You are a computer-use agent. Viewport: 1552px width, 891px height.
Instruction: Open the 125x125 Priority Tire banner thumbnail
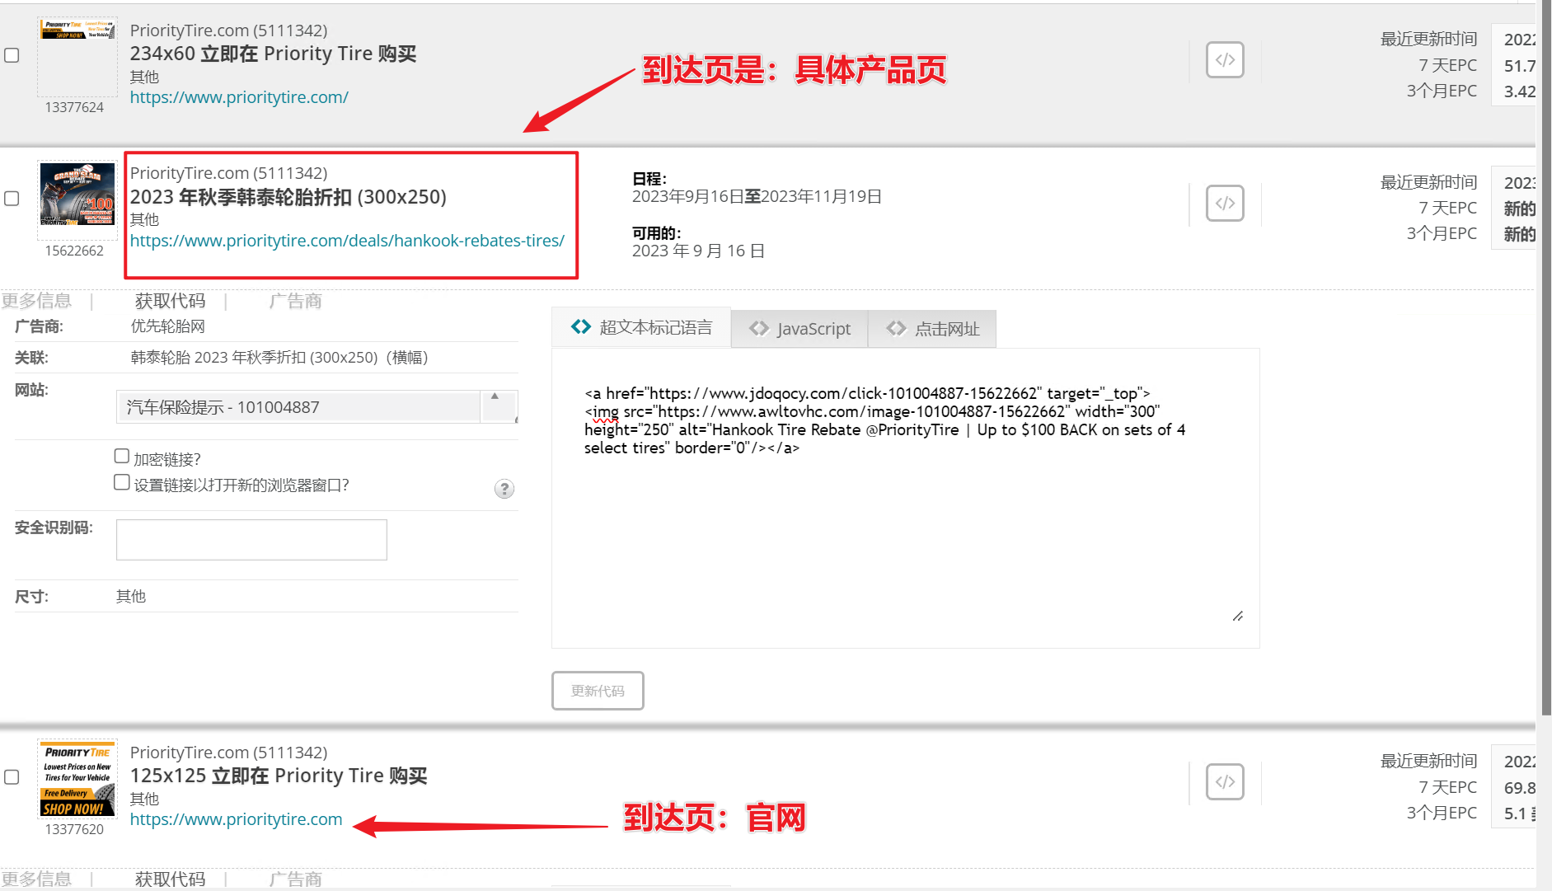[x=77, y=778]
